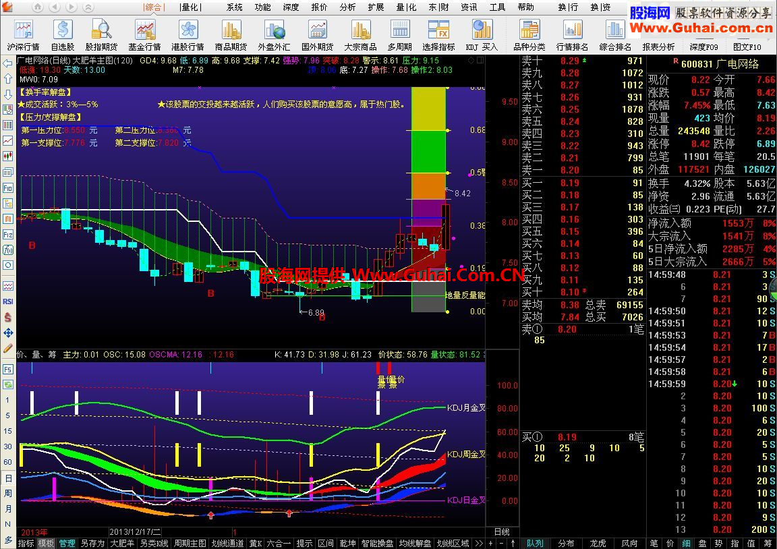Click 图文F10 toolbar label

coord(747,47)
